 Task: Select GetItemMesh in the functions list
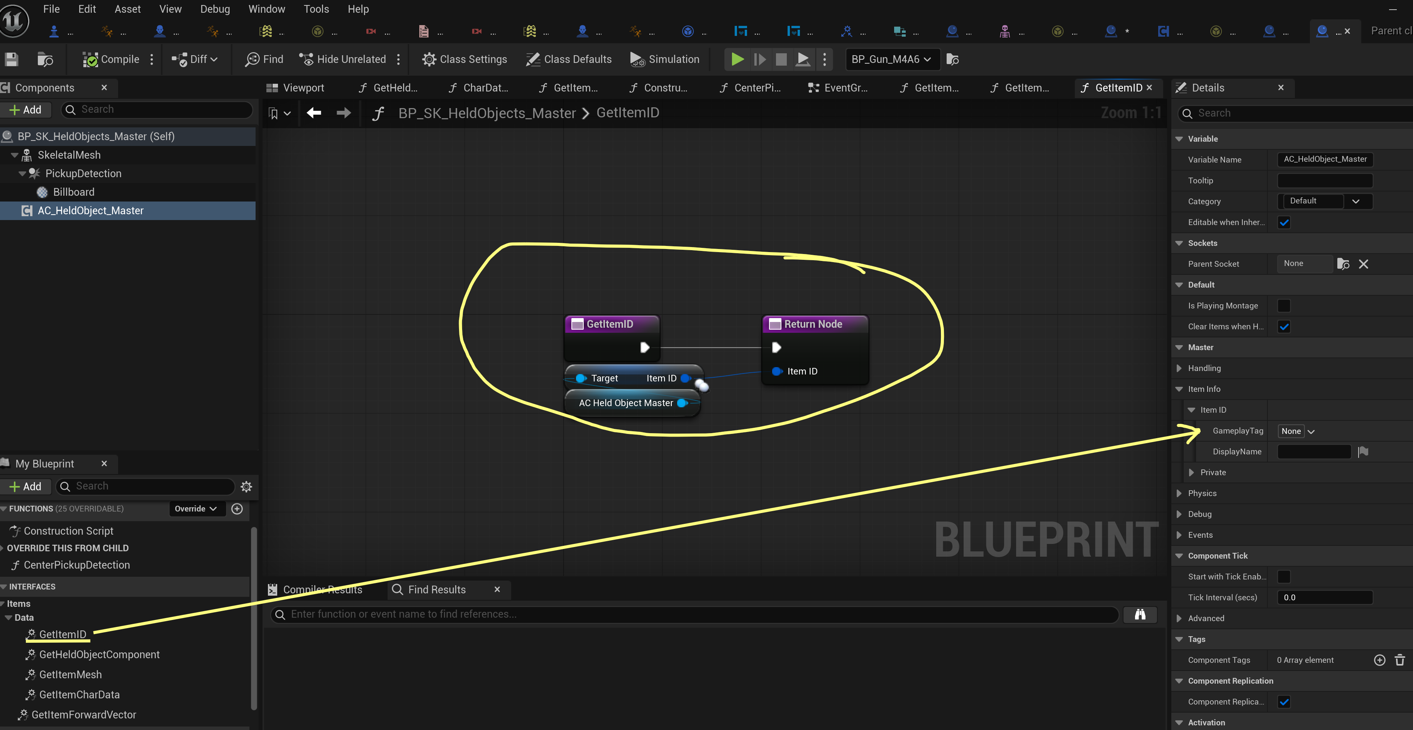coord(70,675)
